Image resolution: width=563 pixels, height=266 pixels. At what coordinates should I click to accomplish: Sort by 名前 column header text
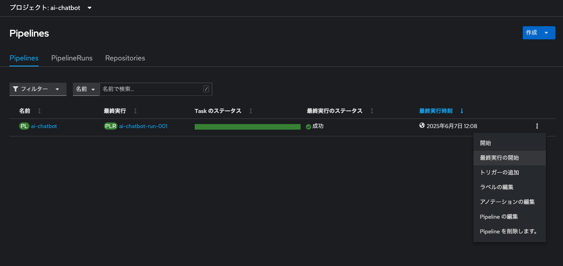coord(25,111)
